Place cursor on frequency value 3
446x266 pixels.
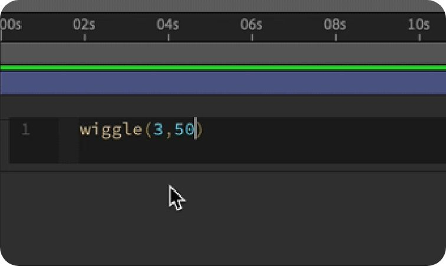158,130
